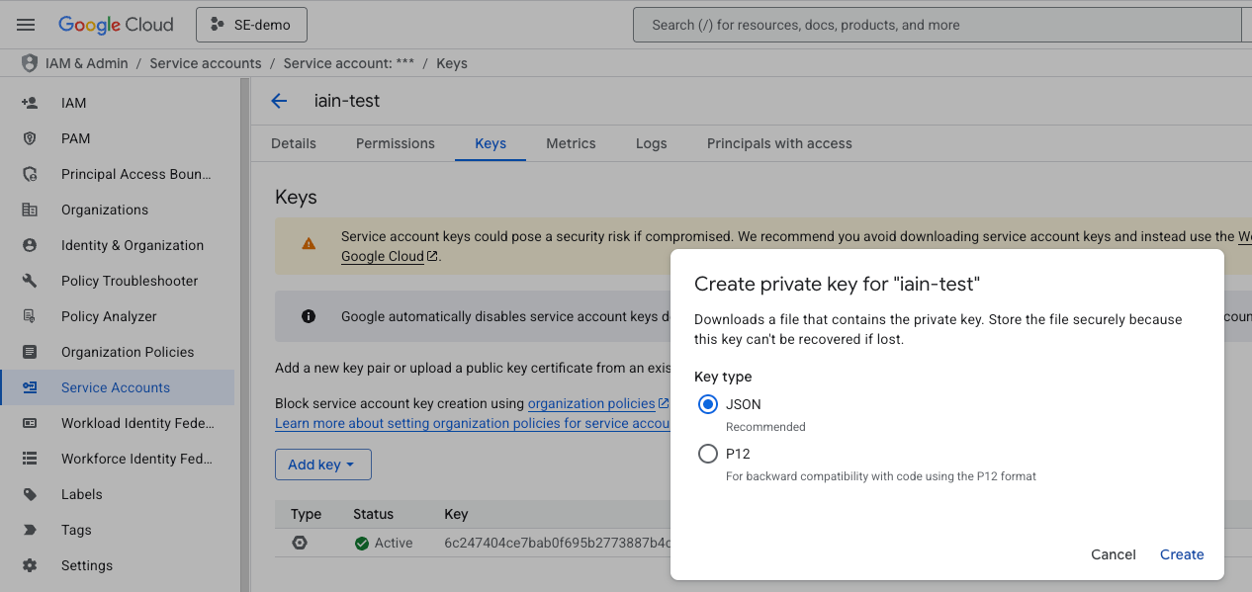Screen dimensions: 1252x592
Task: Click the Settings gear icon in sidebar
Action: tap(30, 565)
